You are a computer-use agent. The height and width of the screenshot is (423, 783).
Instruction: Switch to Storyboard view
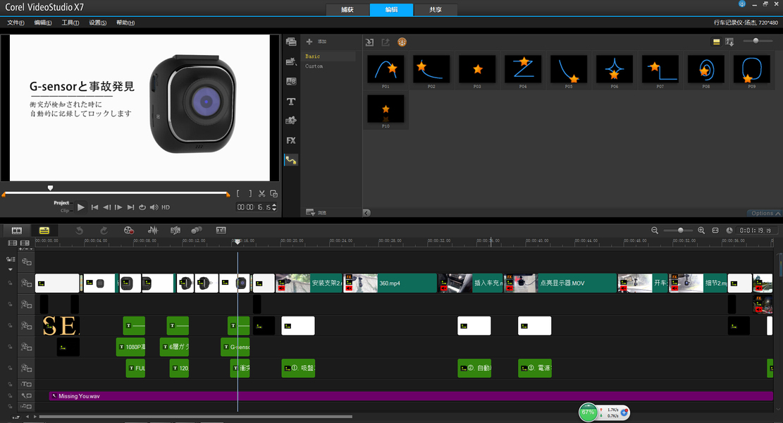17,231
